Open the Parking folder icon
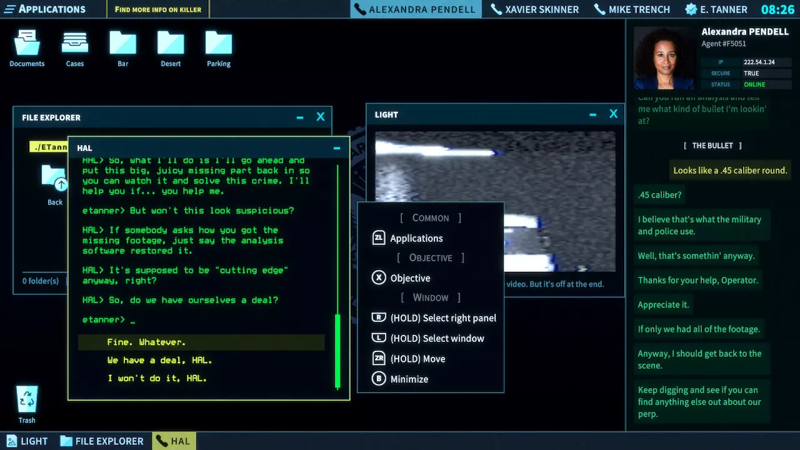This screenshot has width=800, height=450. tap(219, 43)
